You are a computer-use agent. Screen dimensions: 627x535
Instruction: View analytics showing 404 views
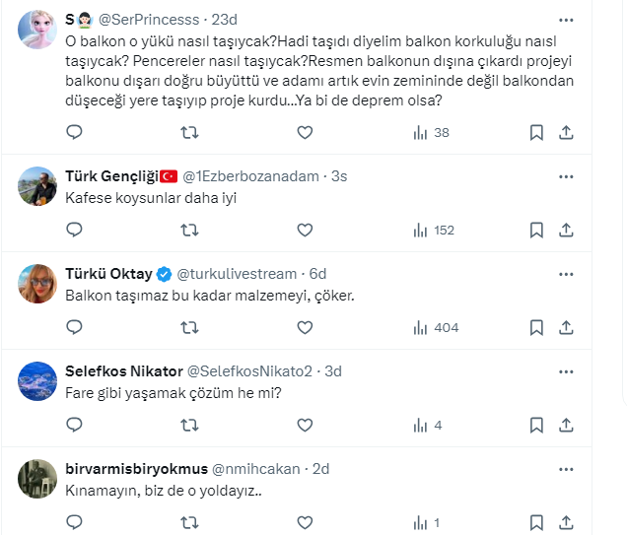pos(435,327)
